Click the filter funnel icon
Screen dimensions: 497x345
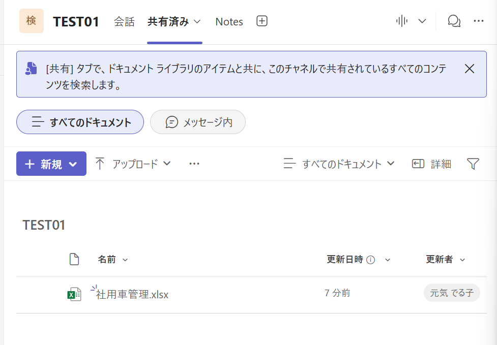pyautogui.click(x=473, y=164)
